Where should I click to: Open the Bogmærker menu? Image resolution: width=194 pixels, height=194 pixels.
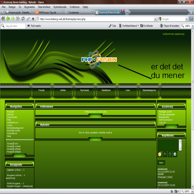coord(30,7)
